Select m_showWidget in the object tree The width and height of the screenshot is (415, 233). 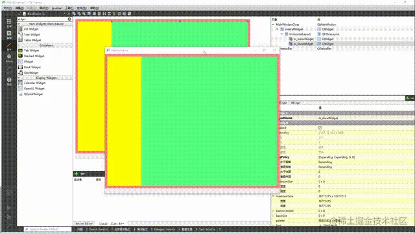point(303,44)
